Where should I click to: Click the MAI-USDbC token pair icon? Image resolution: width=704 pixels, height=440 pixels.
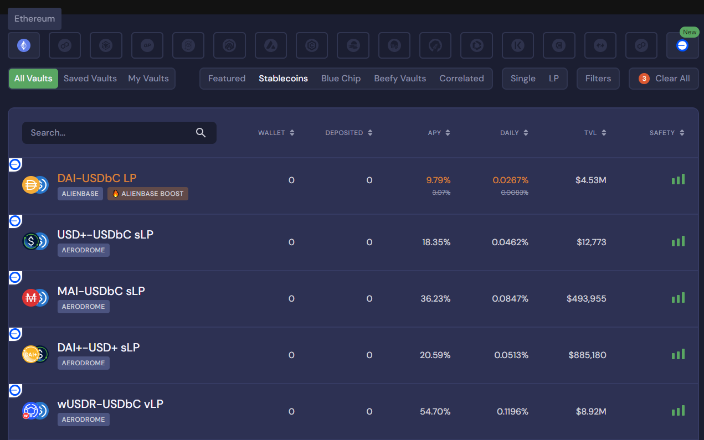35,298
